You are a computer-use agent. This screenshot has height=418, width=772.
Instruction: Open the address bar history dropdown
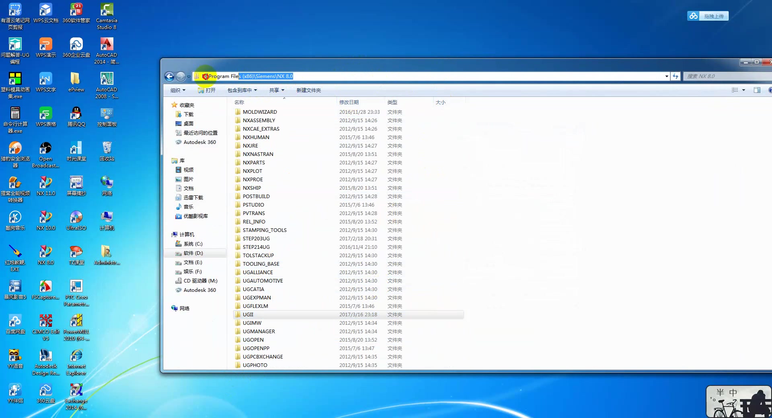coord(667,76)
